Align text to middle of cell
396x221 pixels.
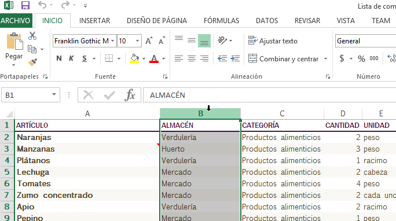click(x=192, y=40)
